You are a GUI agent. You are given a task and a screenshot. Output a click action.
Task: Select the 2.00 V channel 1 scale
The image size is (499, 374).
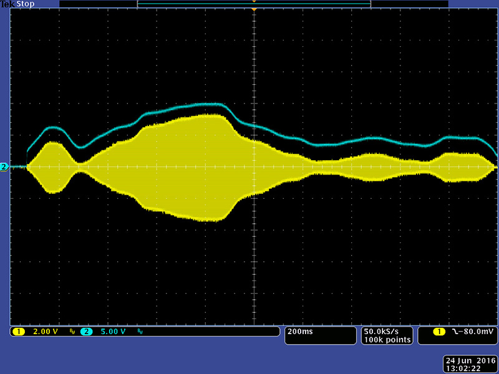tap(45, 332)
